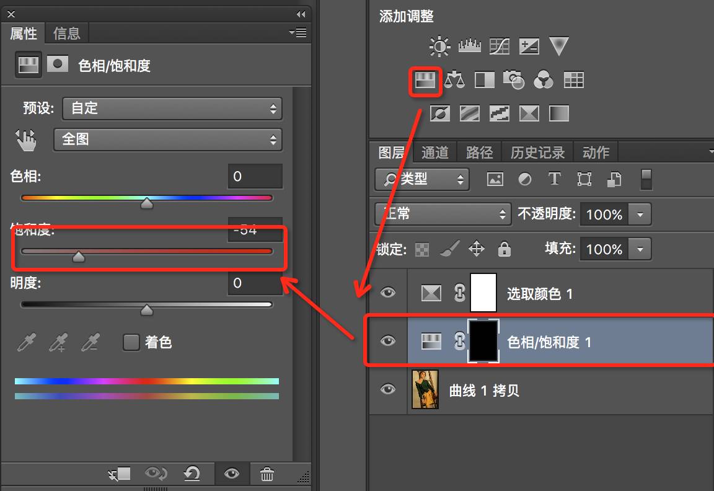Add a Levels adjustment

(x=469, y=46)
